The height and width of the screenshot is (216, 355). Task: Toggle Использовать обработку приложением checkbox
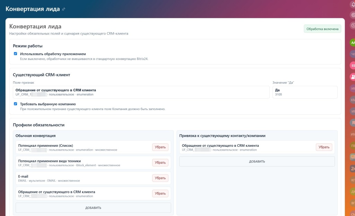(15, 54)
